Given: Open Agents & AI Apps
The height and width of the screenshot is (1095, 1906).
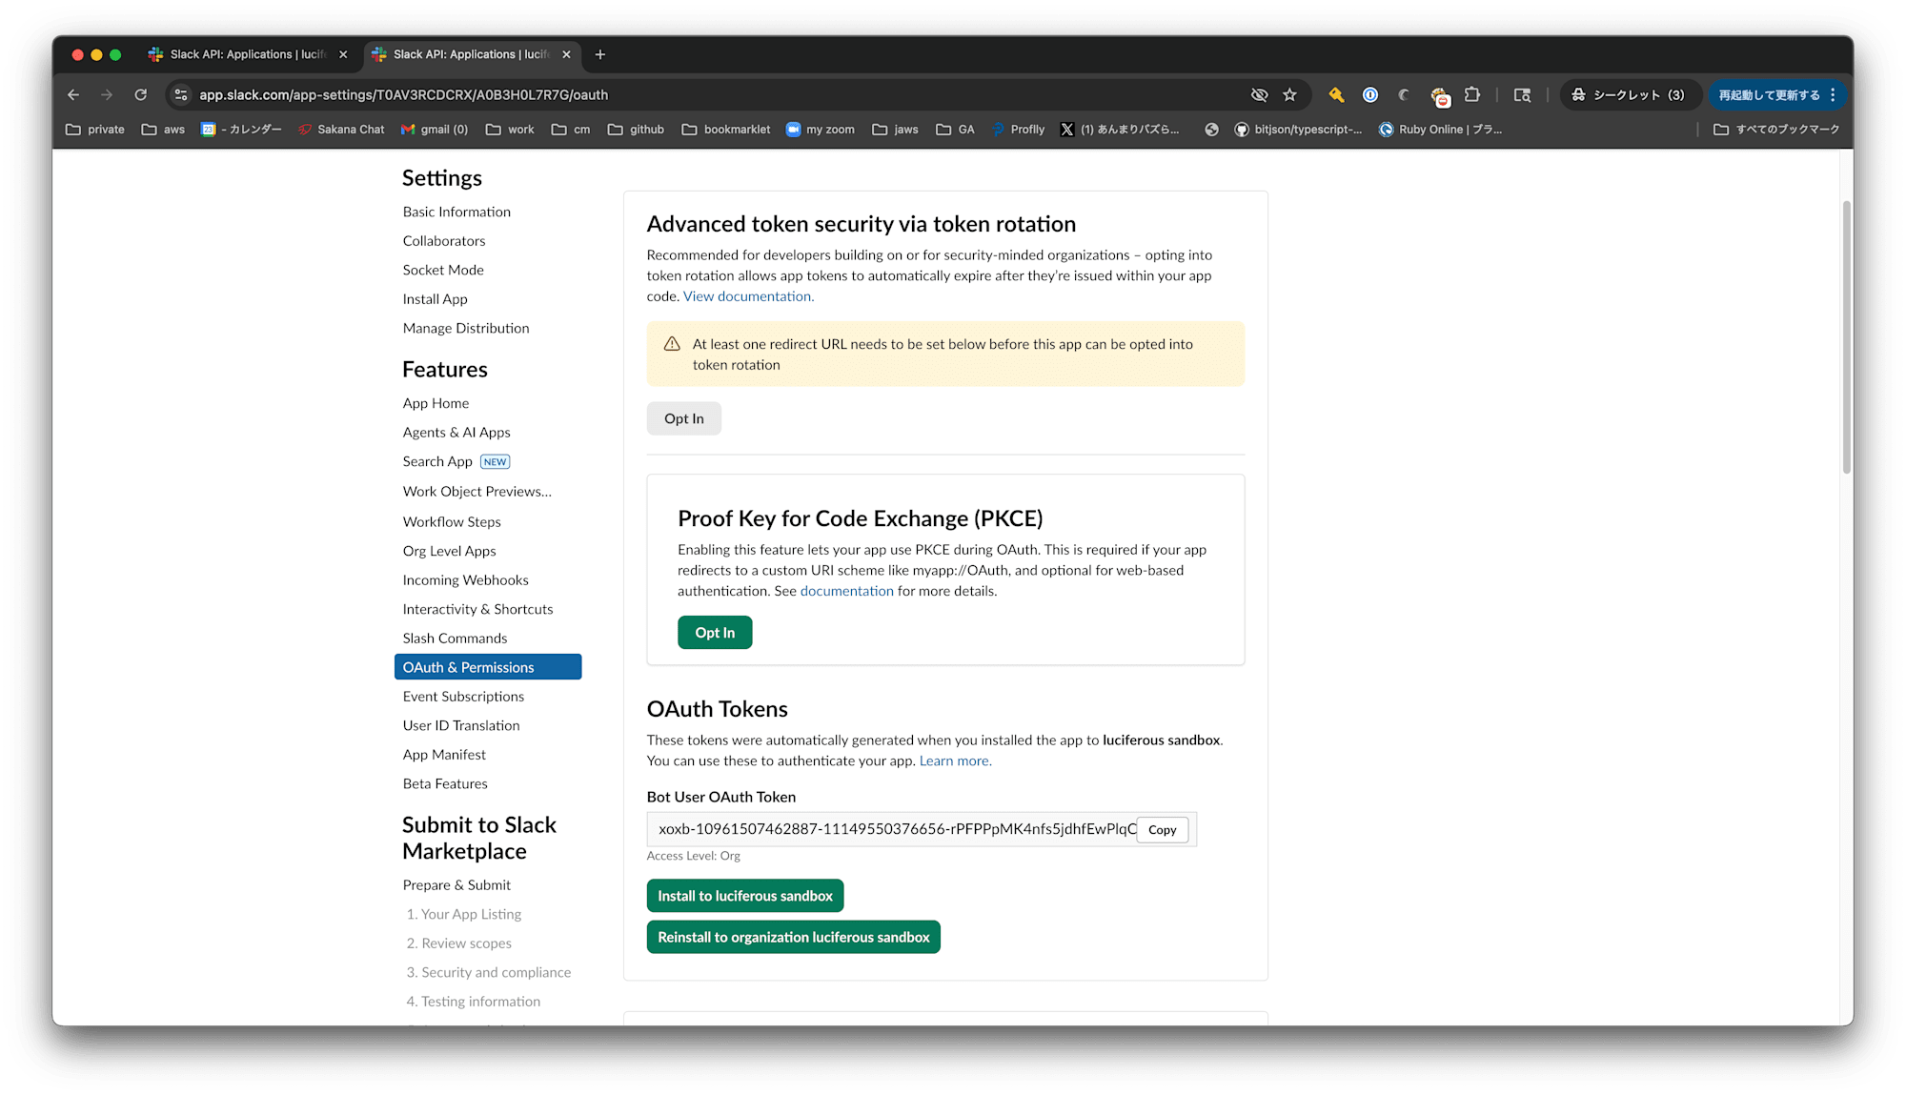Looking at the screenshot, I should point(456,433).
